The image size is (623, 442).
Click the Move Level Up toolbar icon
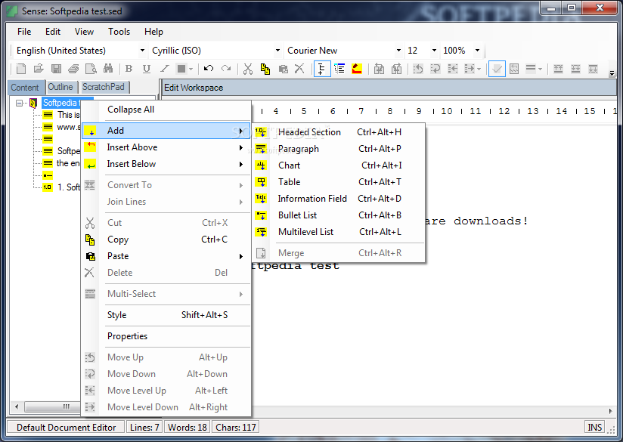point(453,69)
